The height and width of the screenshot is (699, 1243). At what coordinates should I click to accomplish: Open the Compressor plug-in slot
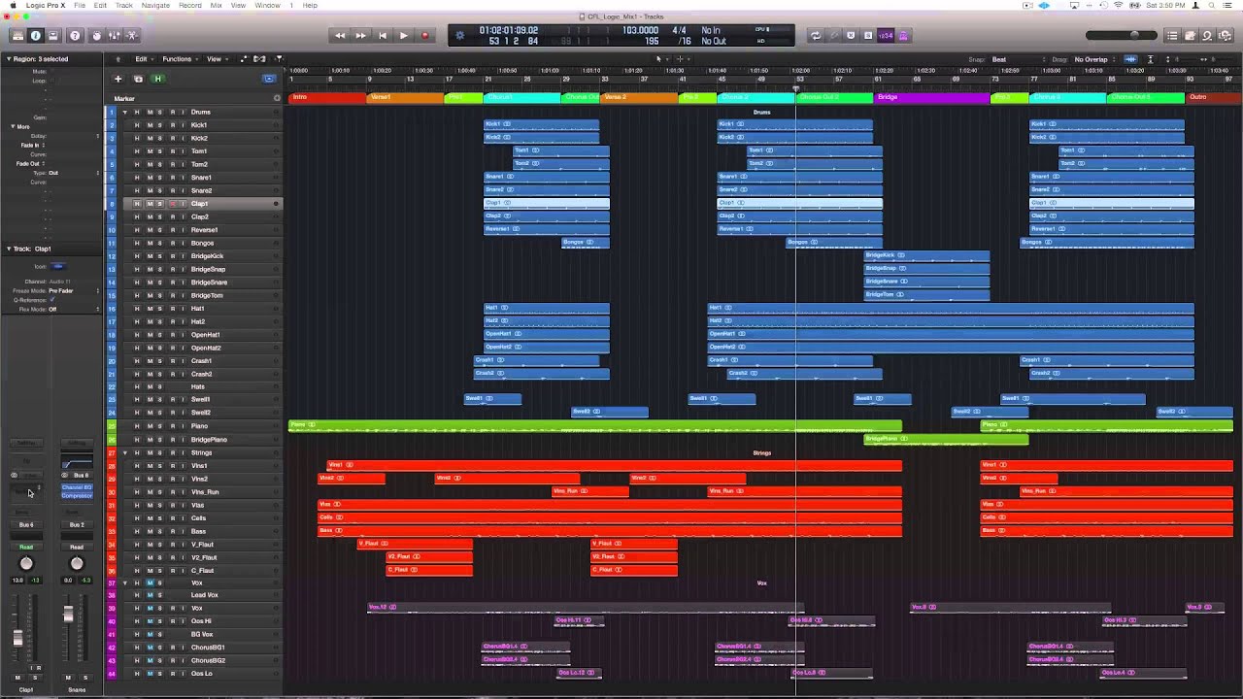click(77, 495)
